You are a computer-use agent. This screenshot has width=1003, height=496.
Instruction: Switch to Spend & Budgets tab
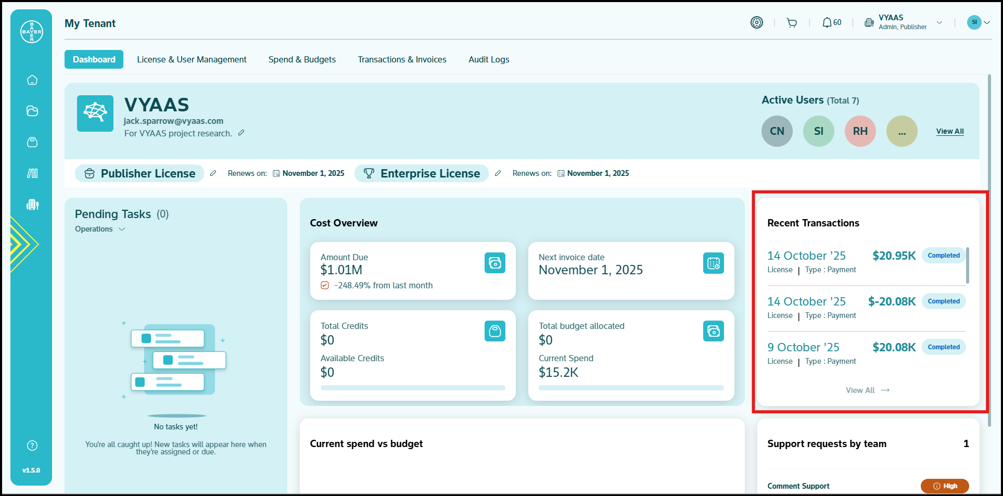302,59
